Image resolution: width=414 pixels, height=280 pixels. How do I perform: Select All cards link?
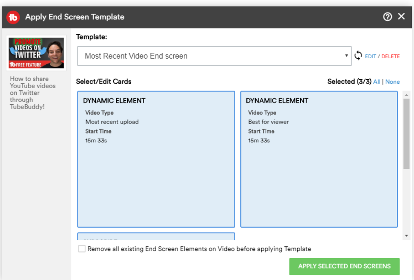[377, 82]
